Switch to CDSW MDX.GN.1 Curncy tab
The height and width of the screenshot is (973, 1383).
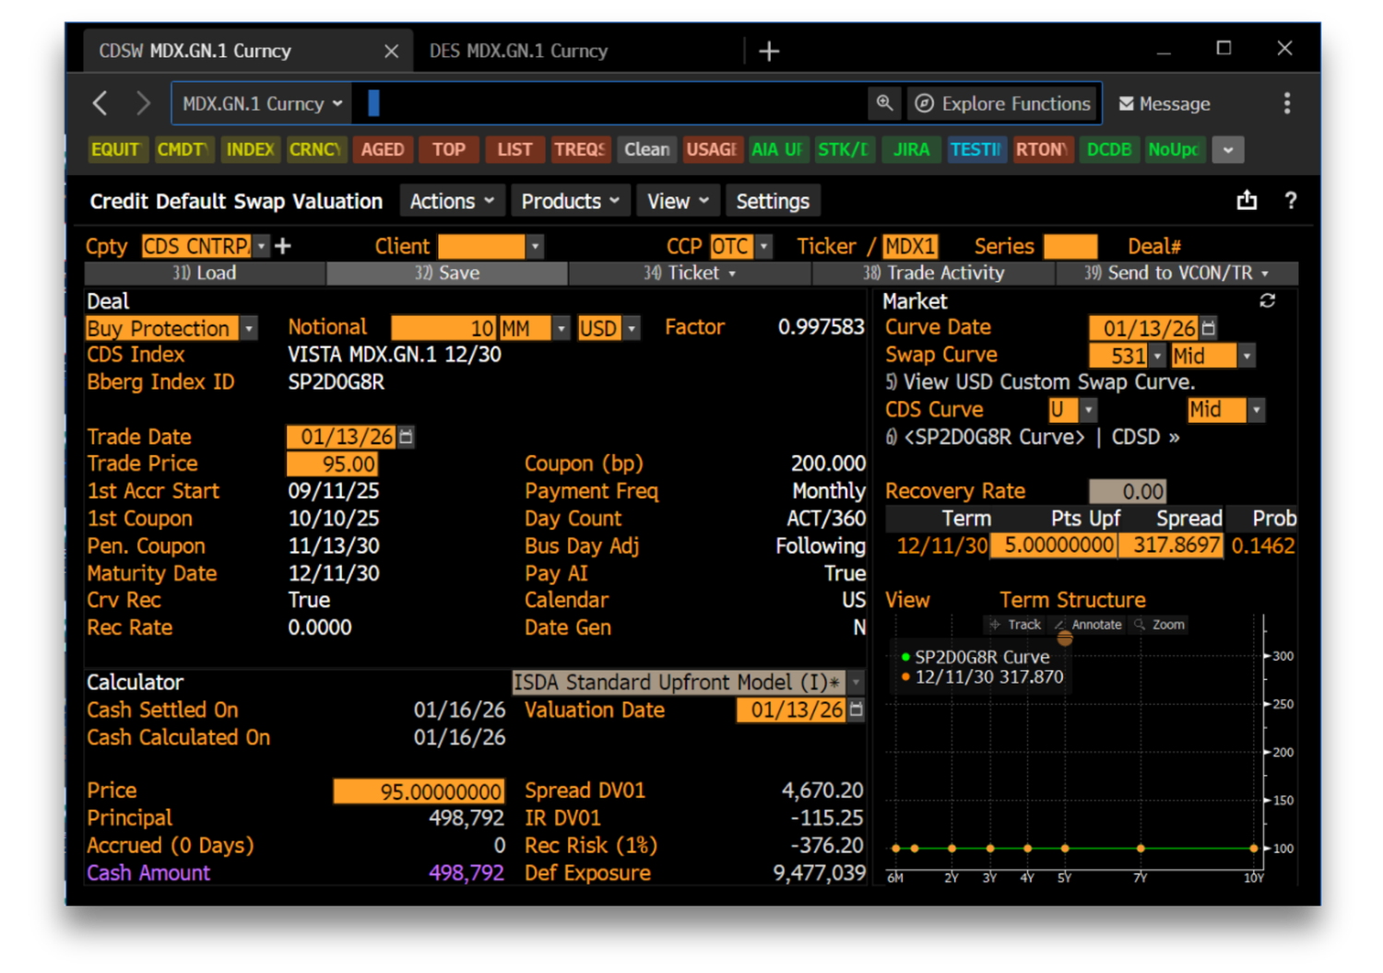tap(195, 52)
